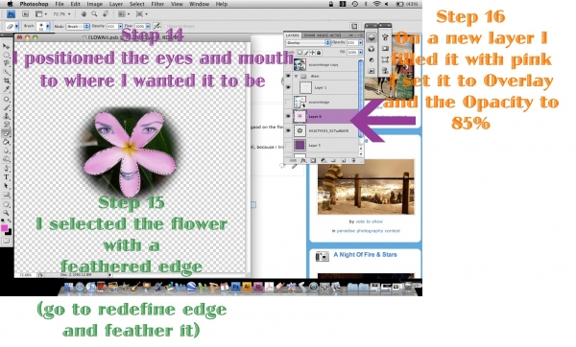Create new adjustment layer icon
This screenshot has width=576, height=347.
(x=324, y=161)
